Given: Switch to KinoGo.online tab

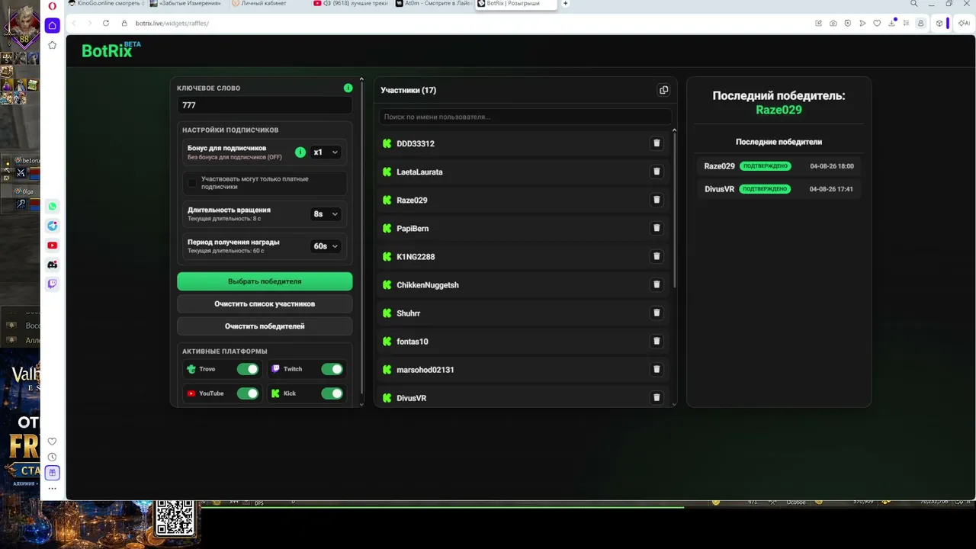Looking at the screenshot, I should pos(104,4).
